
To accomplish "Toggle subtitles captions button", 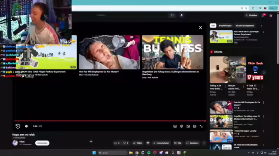I will point(175,126).
